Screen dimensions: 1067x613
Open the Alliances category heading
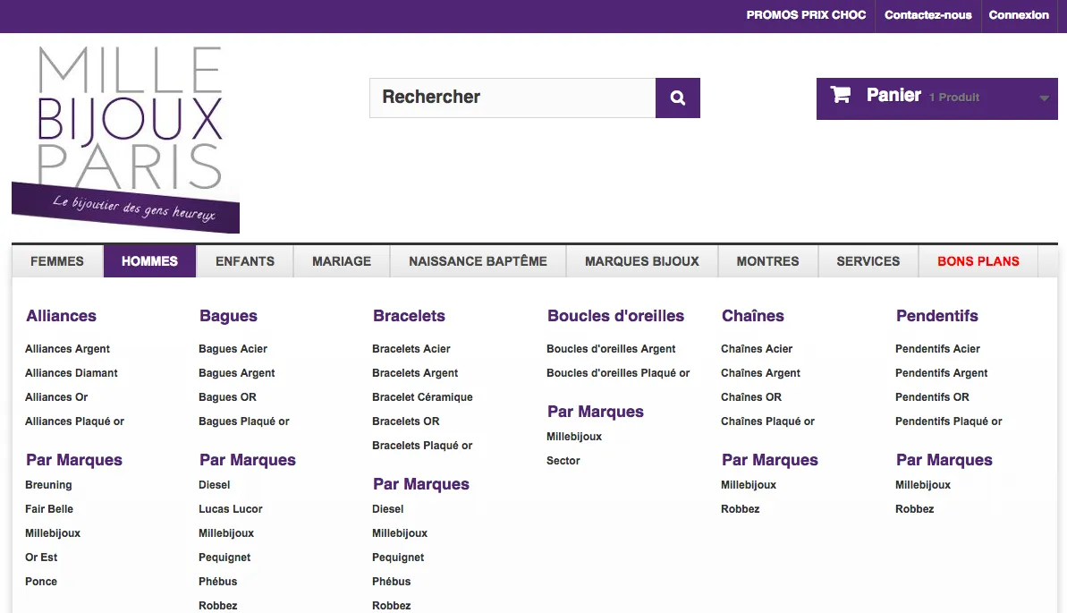[x=61, y=316]
